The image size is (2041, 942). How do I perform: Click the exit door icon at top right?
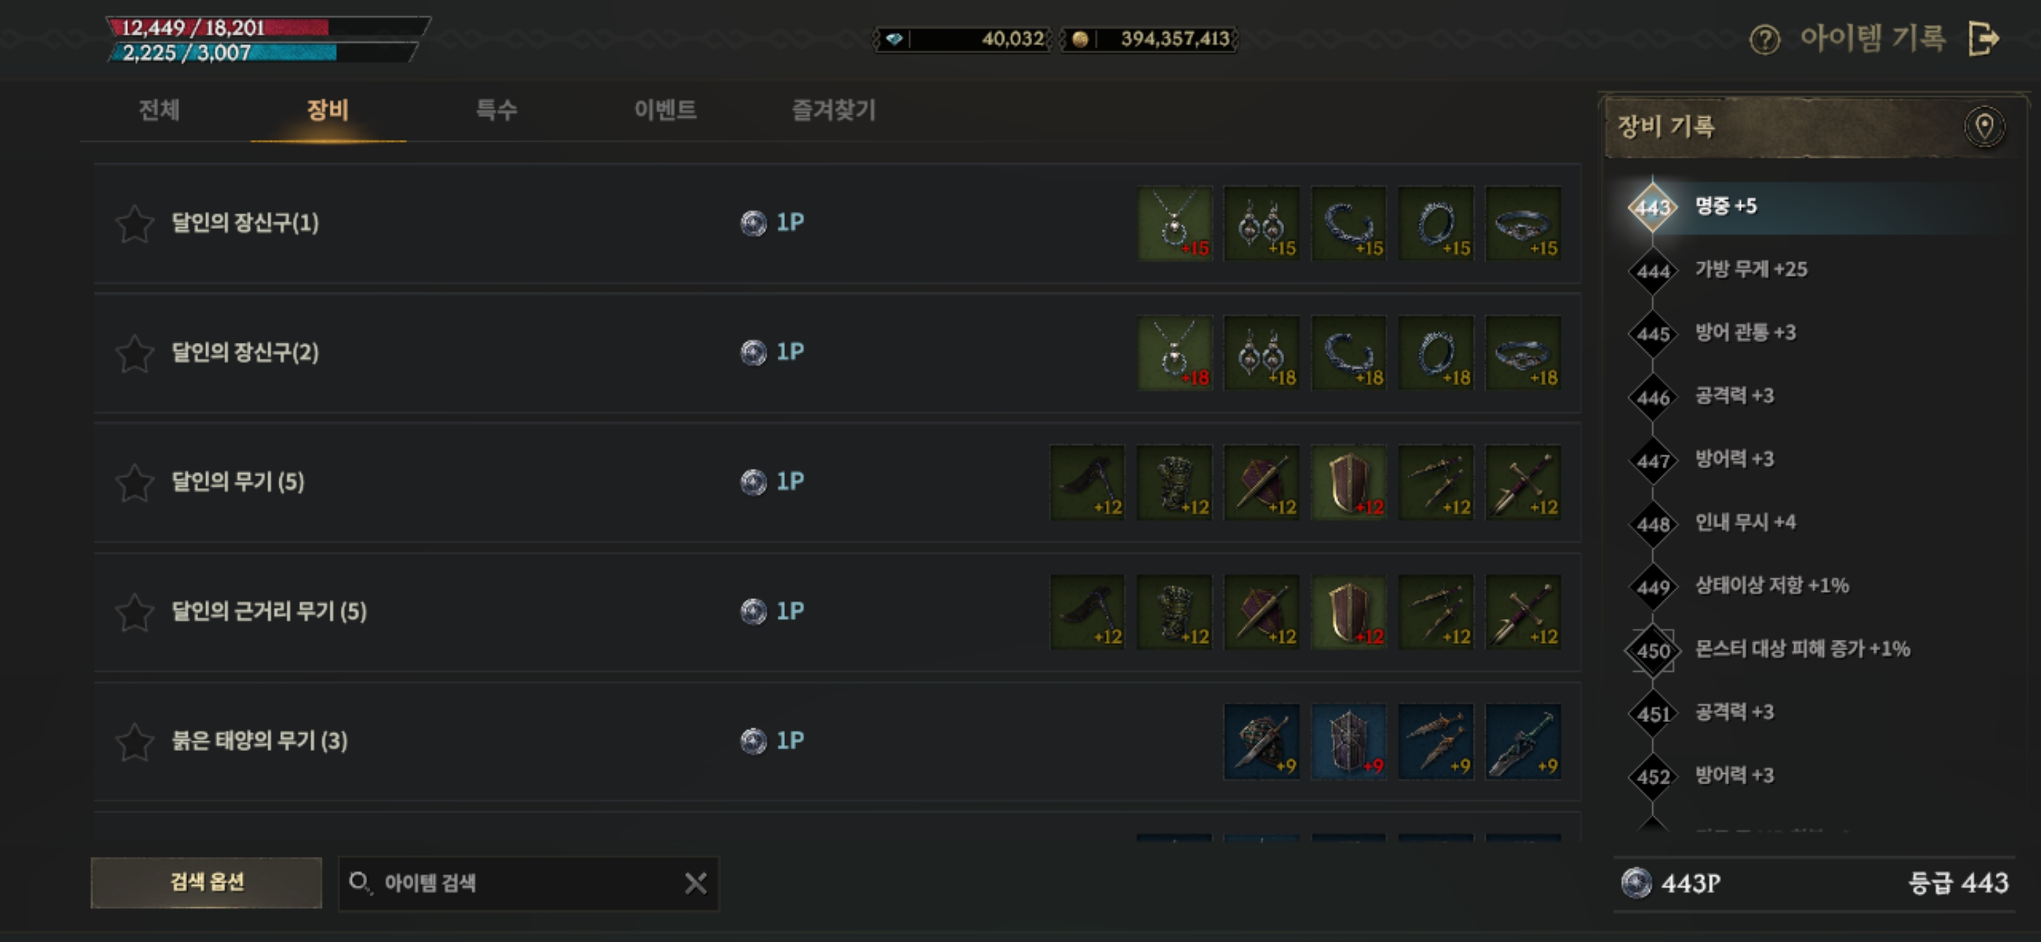pyautogui.click(x=1983, y=38)
